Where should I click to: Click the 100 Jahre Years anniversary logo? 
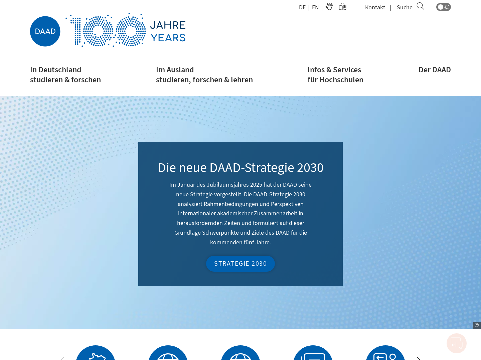126,30
